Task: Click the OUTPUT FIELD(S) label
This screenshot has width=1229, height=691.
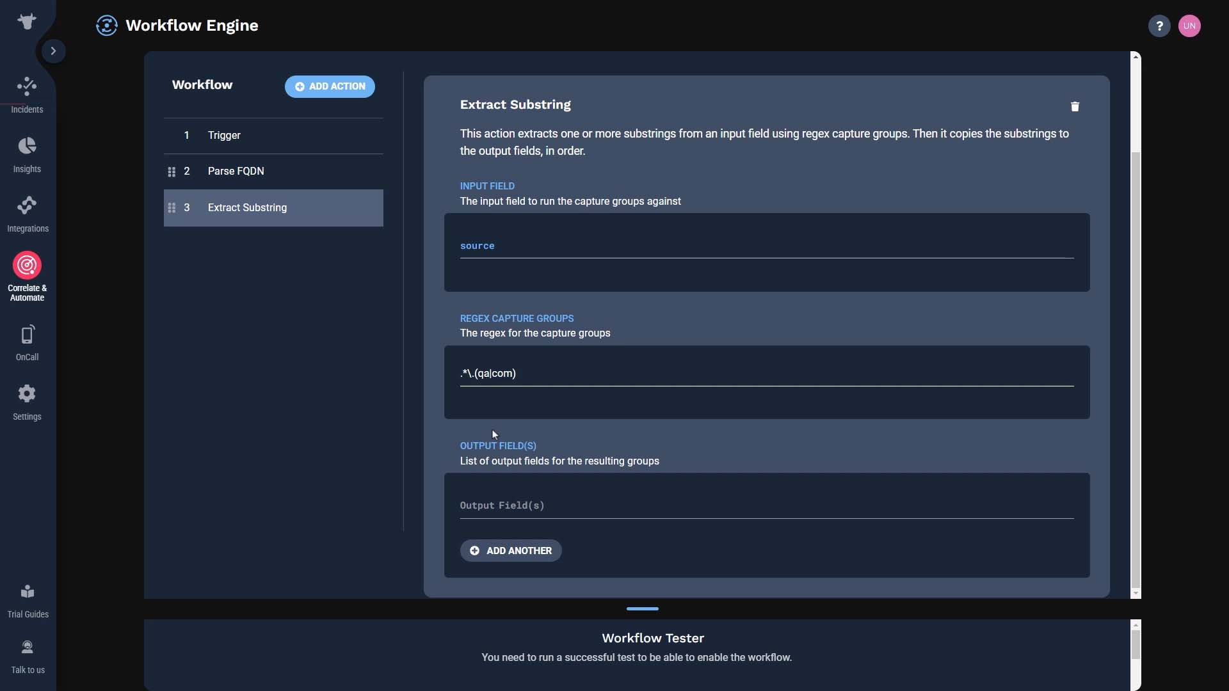Action: point(498,446)
